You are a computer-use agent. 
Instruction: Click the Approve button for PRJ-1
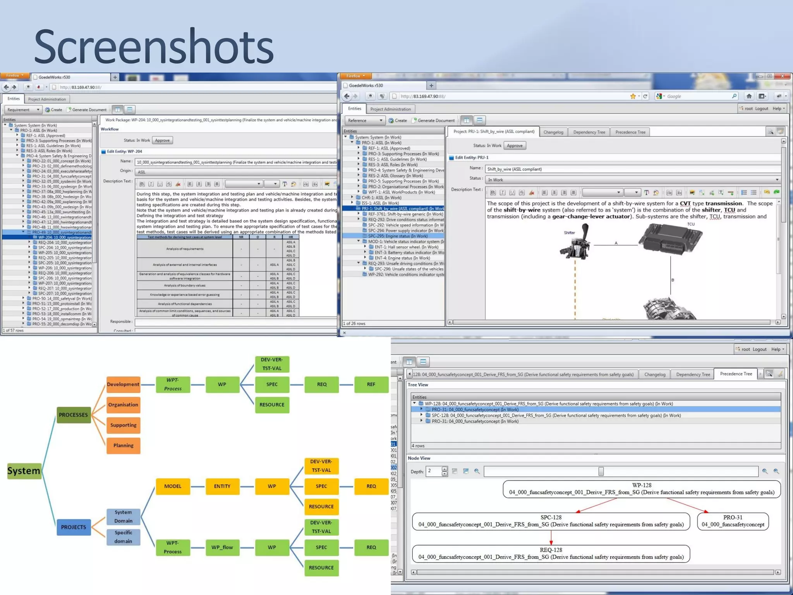(x=515, y=146)
